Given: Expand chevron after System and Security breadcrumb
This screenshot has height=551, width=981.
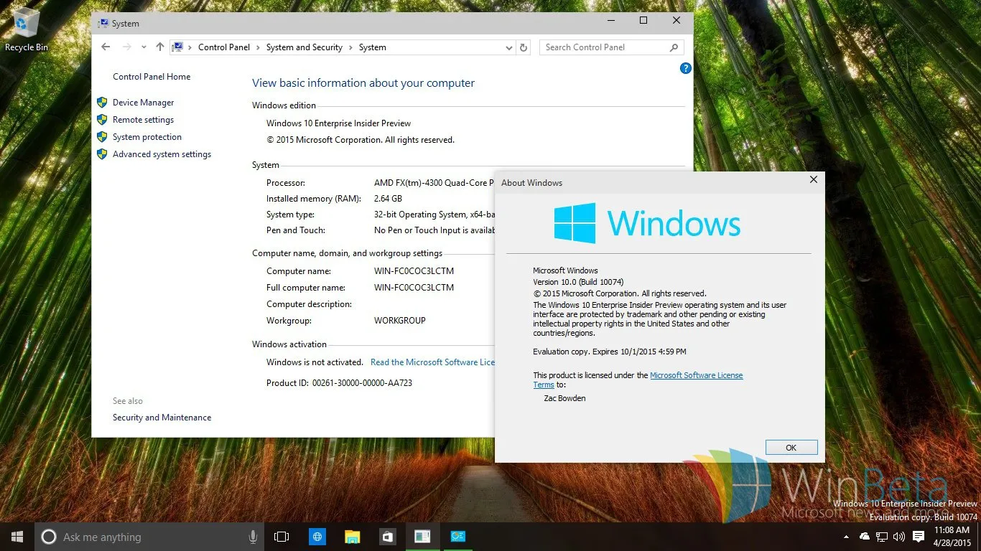Looking at the screenshot, I should [x=350, y=47].
